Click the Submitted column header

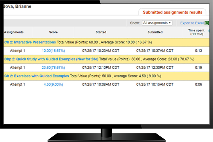(155, 32)
